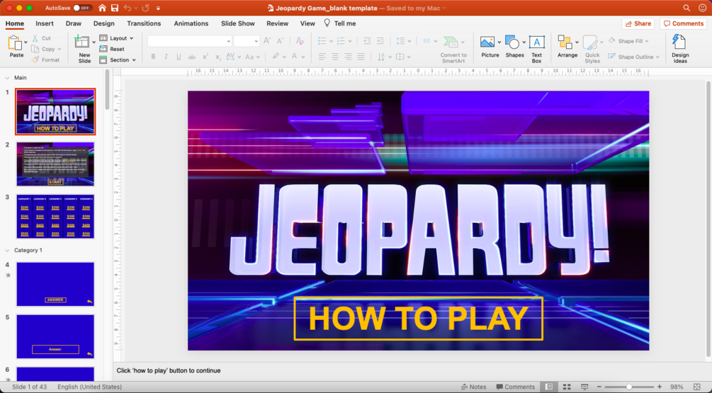Click the search magnifier icon

(x=686, y=8)
